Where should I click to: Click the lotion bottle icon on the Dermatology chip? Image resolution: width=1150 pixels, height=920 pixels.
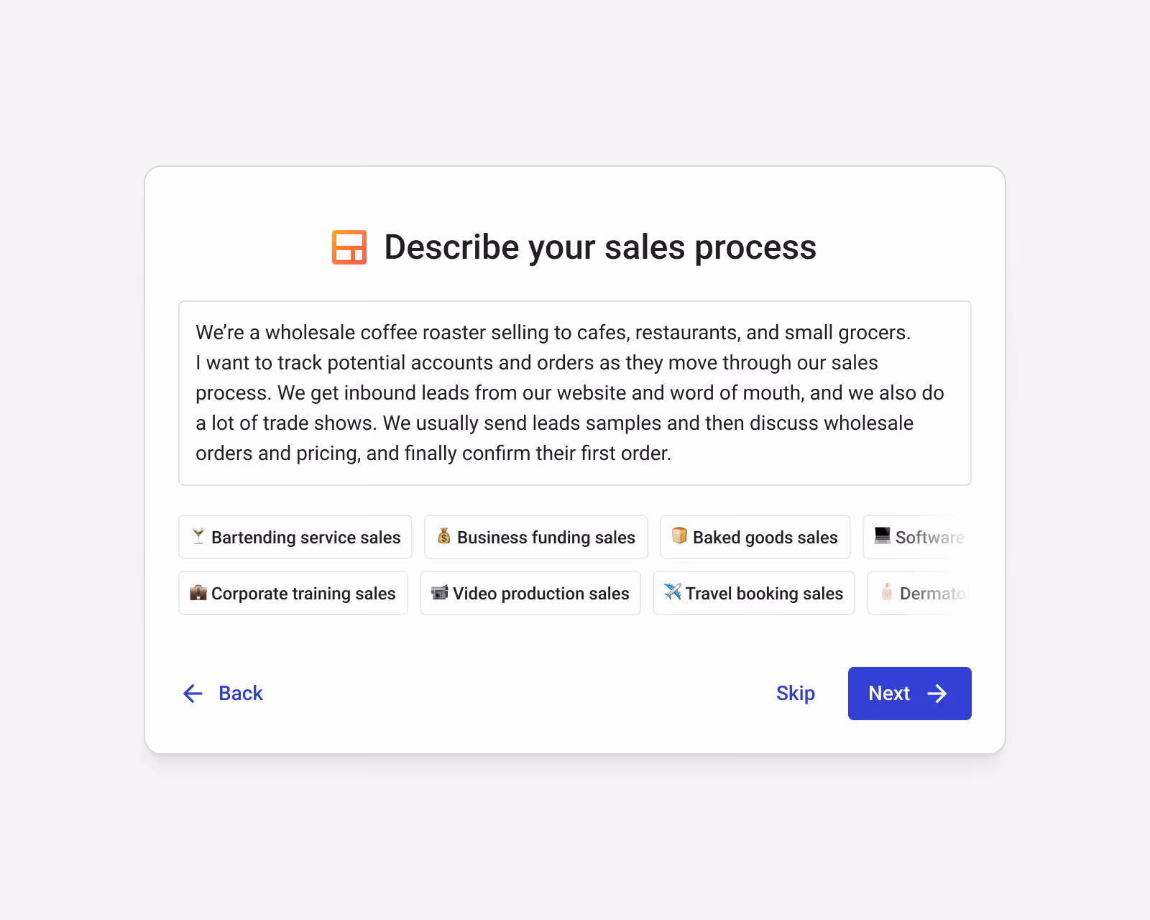coord(888,593)
